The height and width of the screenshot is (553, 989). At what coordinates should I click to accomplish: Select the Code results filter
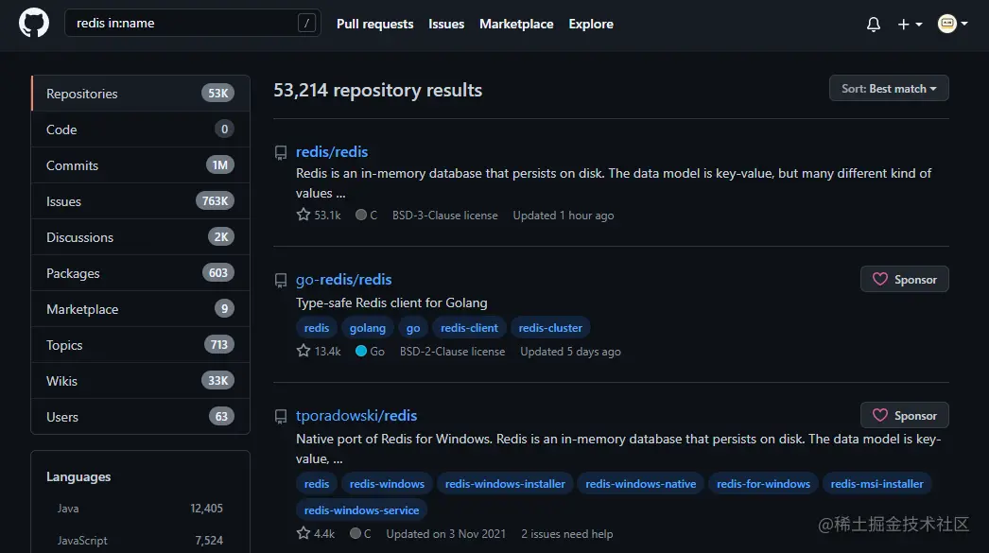tap(141, 130)
